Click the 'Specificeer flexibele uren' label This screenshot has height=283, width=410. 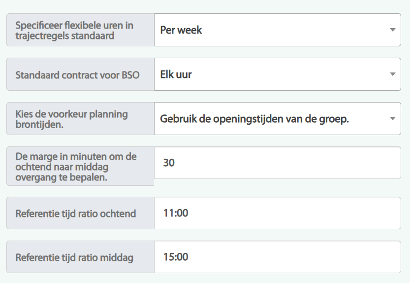[74, 30]
